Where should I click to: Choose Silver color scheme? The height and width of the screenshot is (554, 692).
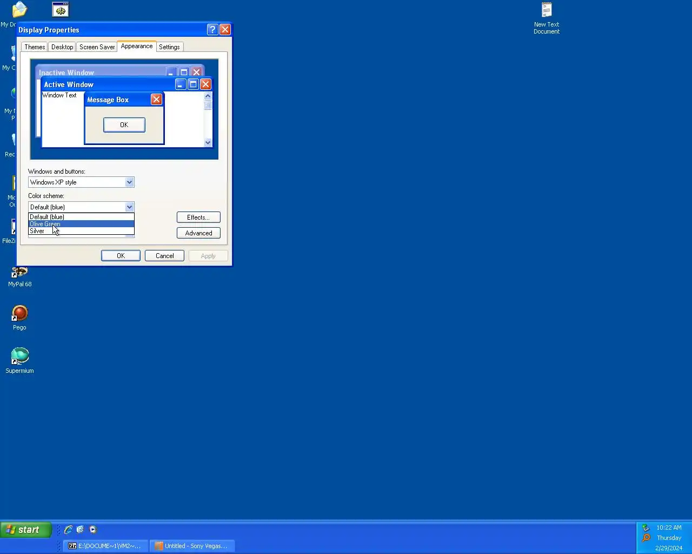tap(81, 230)
